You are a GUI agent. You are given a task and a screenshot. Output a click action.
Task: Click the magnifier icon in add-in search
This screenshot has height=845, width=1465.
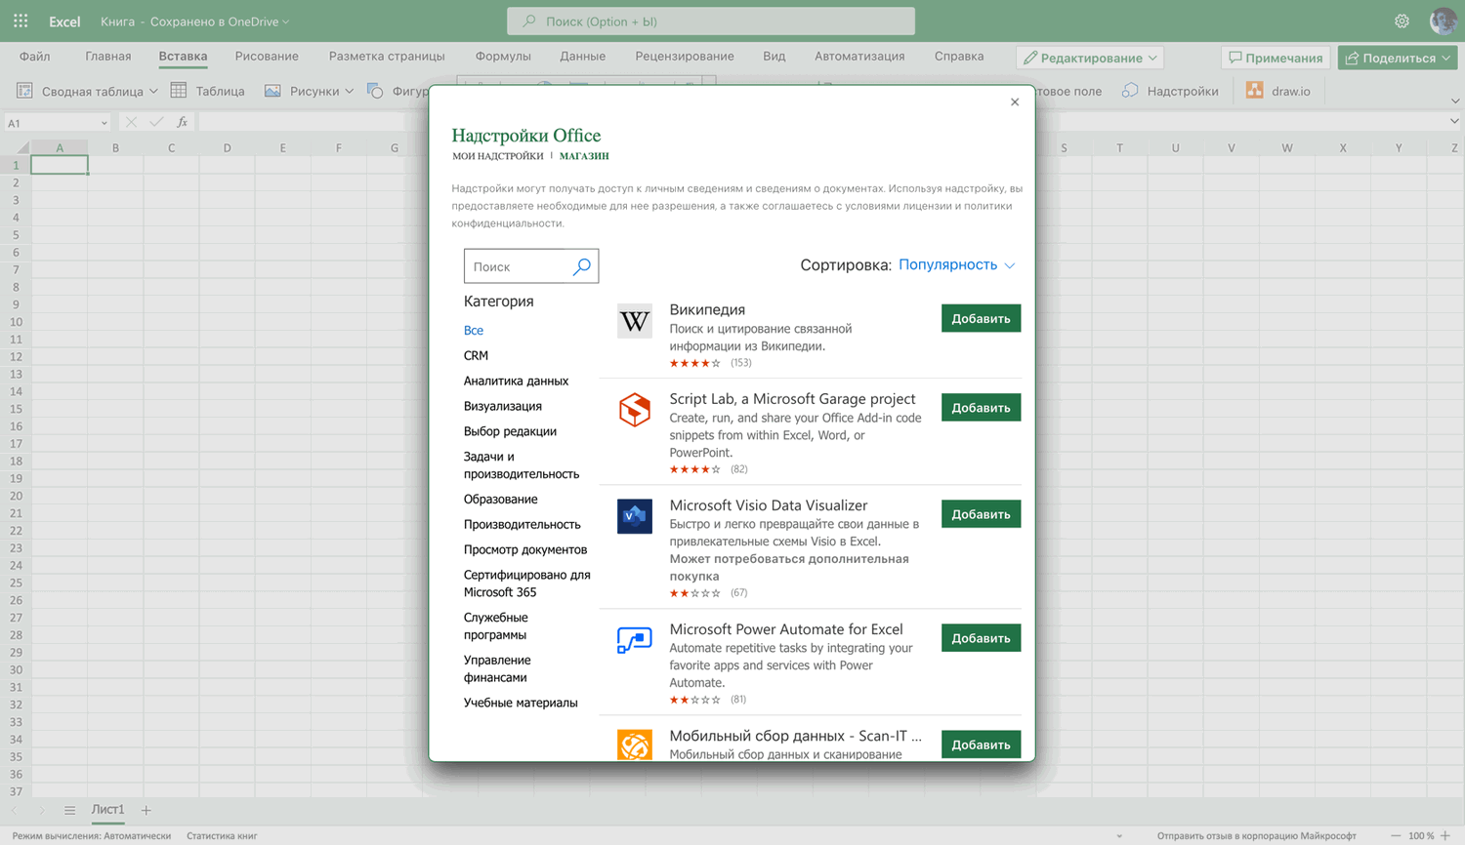tap(581, 266)
